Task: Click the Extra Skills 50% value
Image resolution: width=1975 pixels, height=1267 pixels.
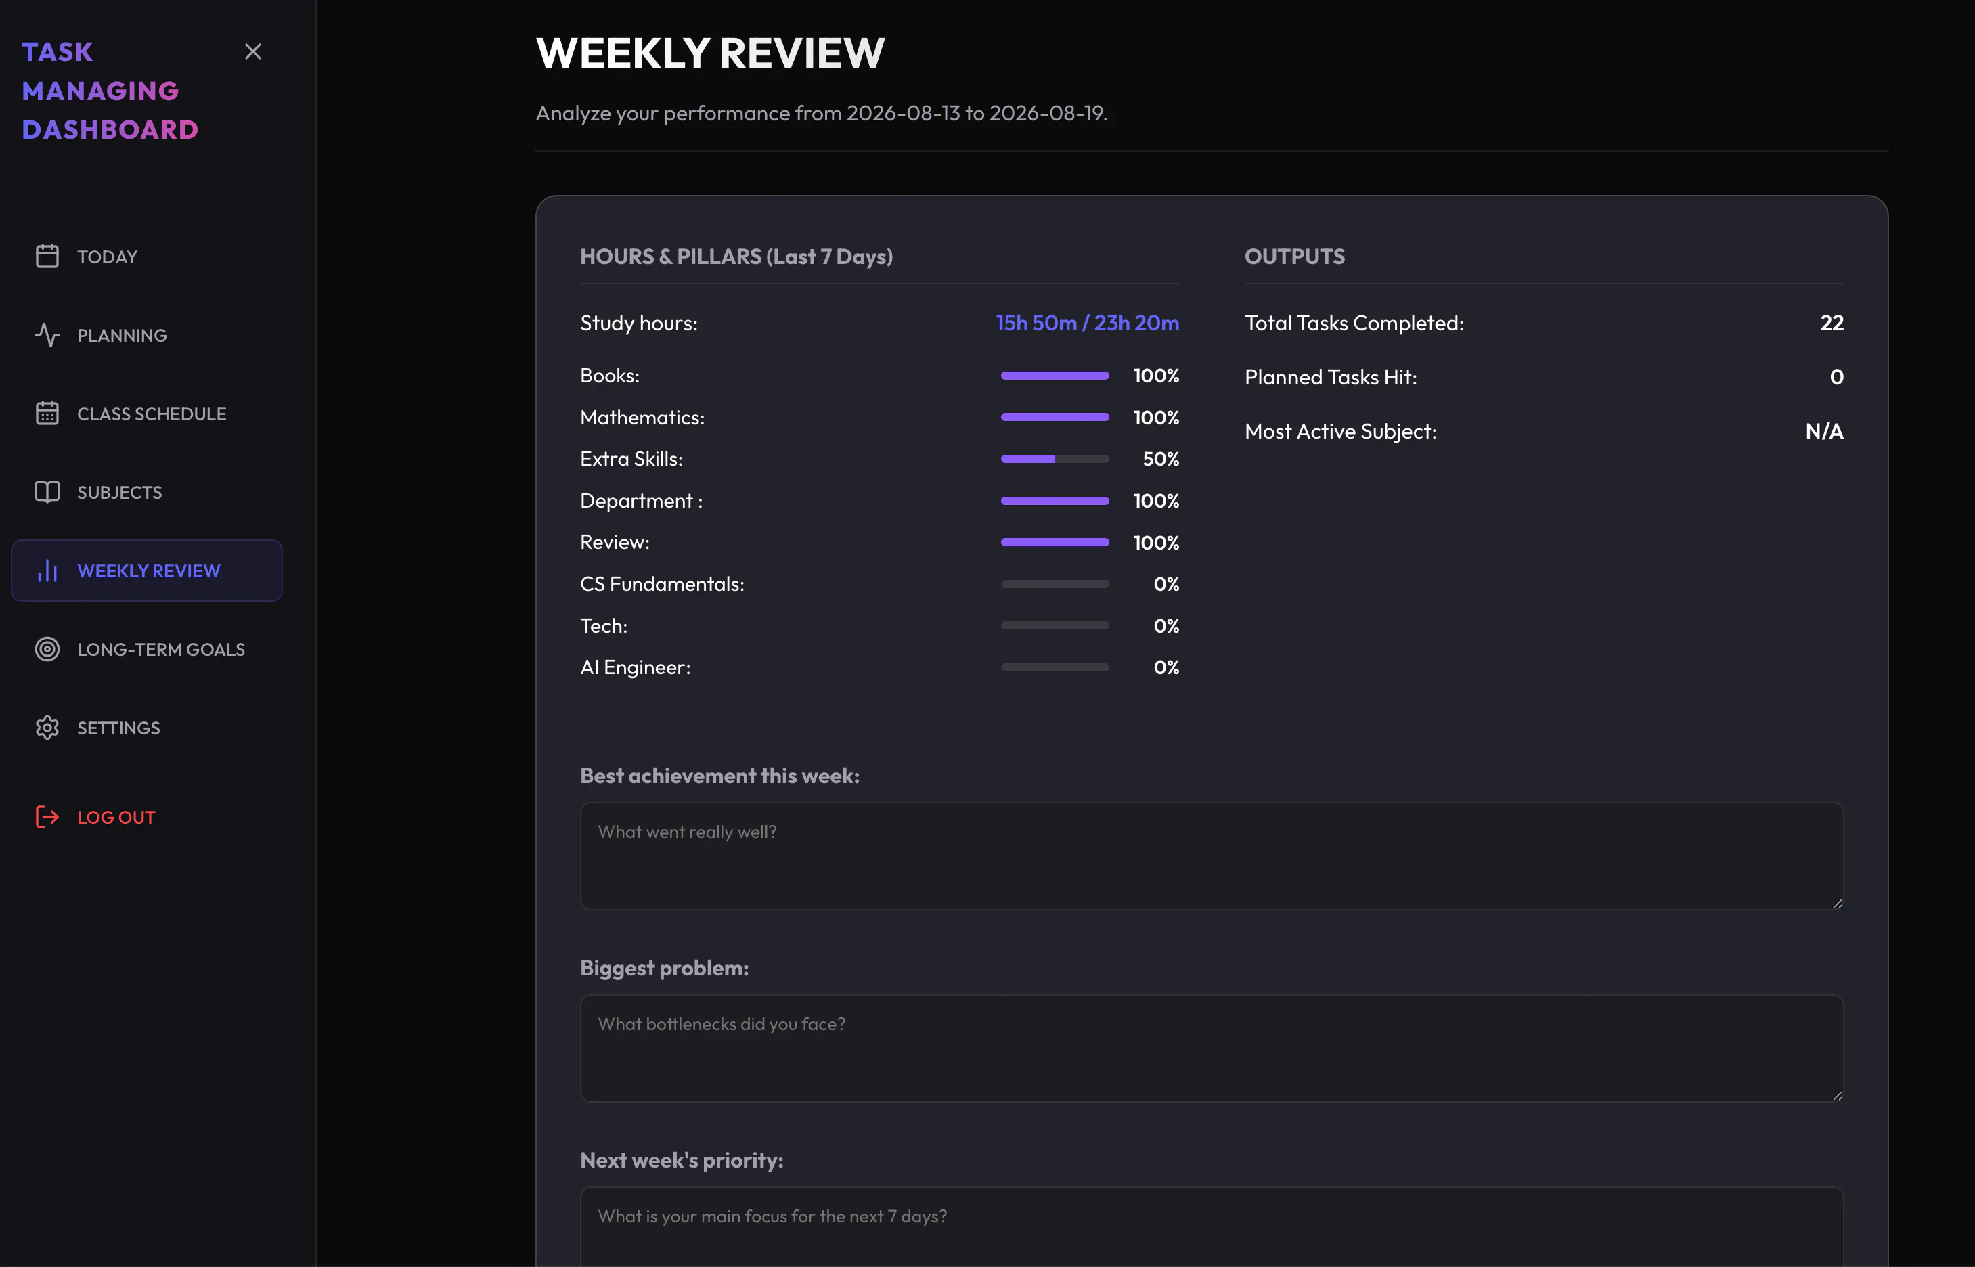Action: tap(1161, 458)
